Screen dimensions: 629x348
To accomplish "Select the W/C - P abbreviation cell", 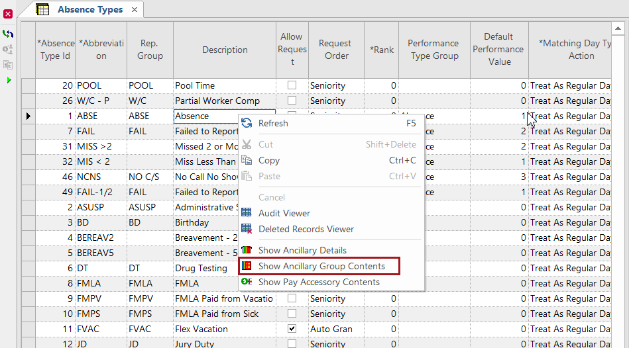I will (101, 101).
